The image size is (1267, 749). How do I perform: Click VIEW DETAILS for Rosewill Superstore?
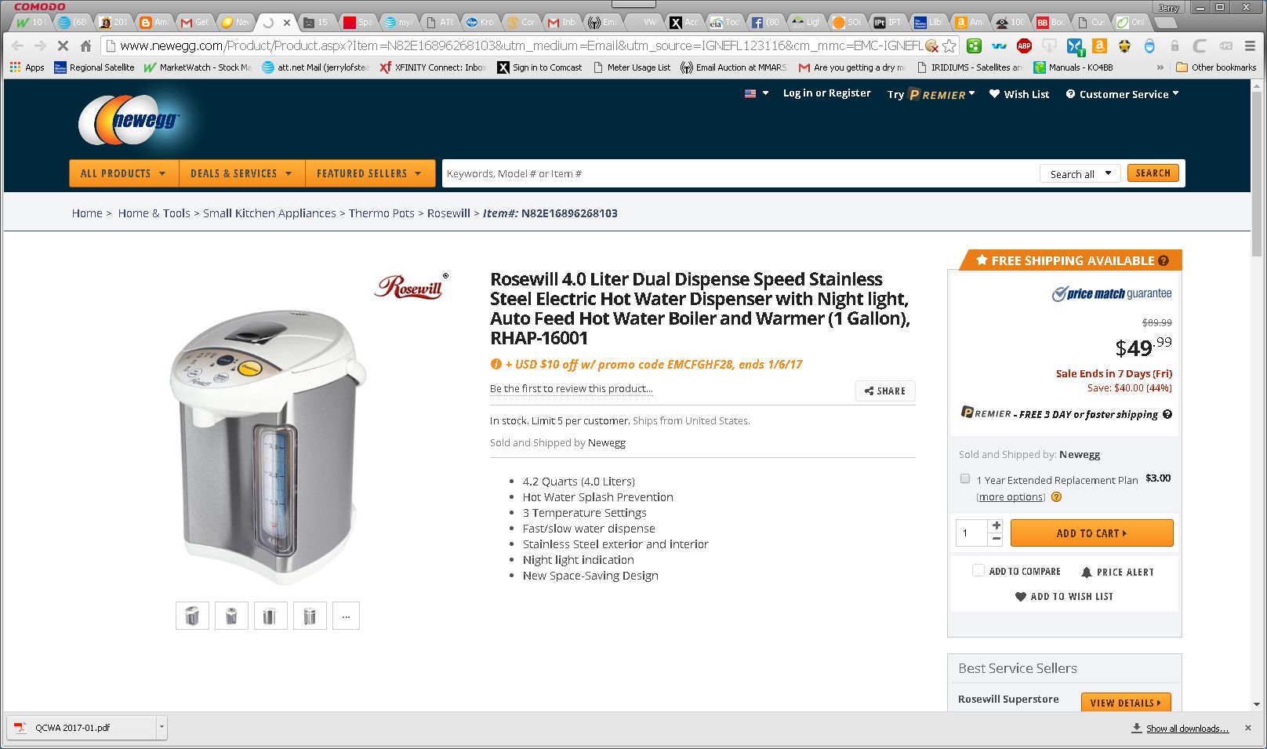pos(1125,703)
